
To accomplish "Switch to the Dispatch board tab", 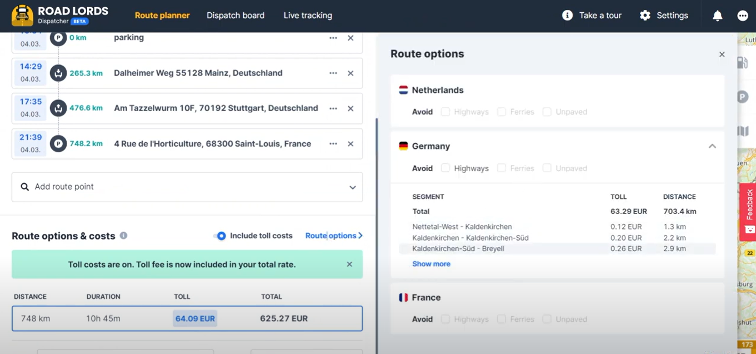I will point(236,15).
